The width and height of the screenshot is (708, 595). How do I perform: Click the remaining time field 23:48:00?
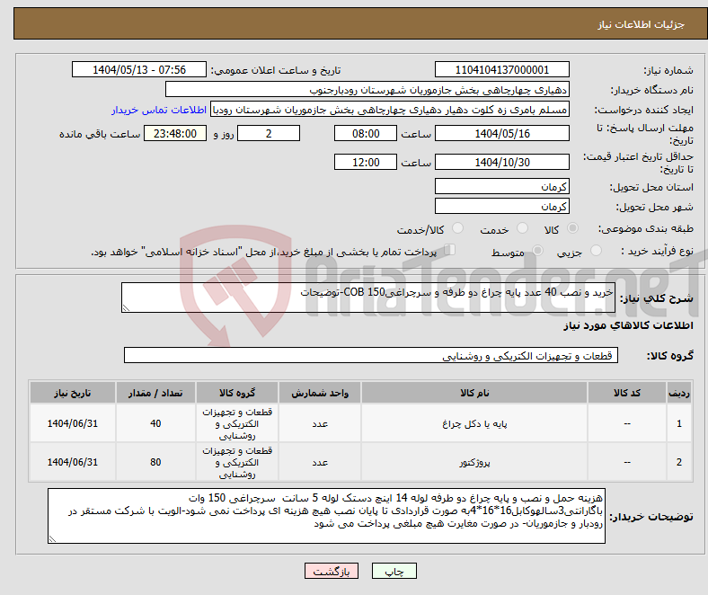pos(175,133)
